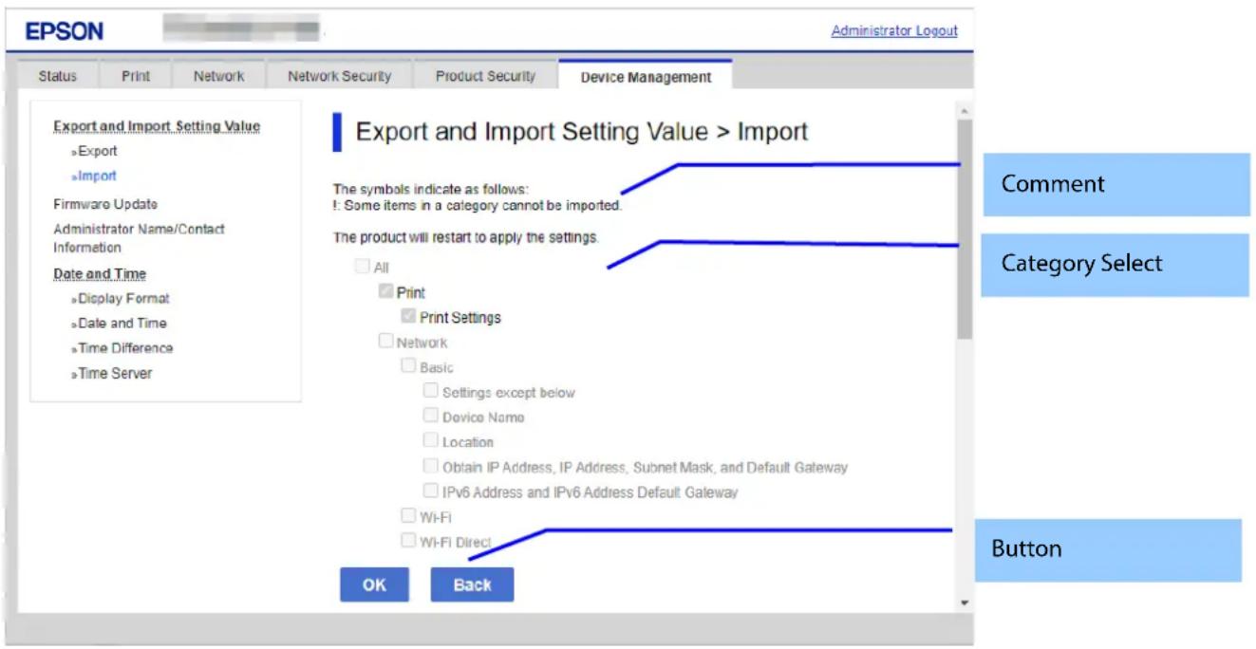This screenshot has height=649, width=1256.
Task: Click the Back button
Action: [x=472, y=584]
